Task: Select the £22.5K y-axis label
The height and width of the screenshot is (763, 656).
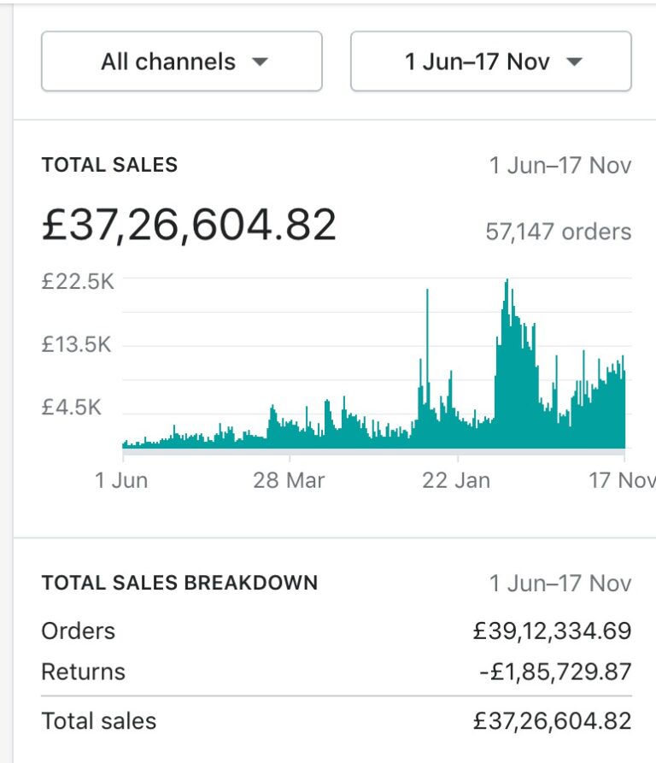Action: coord(77,281)
